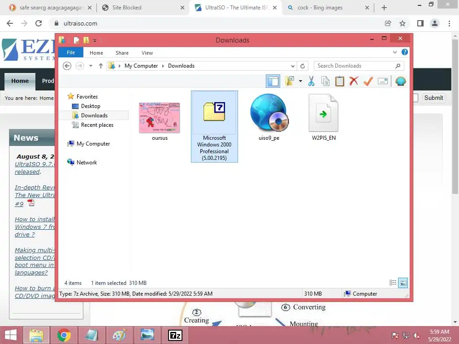This screenshot has width=459, height=344.
Task: Expand address bar history dropdown
Action: tap(292, 66)
